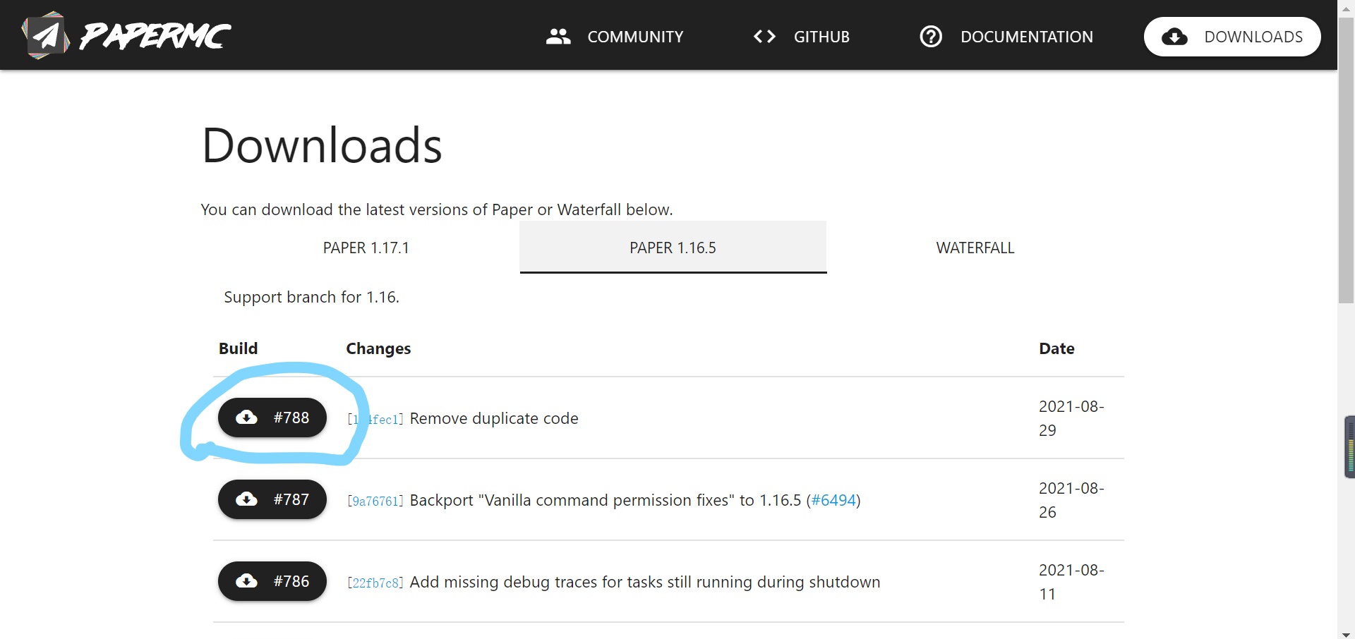The width and height of the screenshot is (1355, 639).
Task: Switch to the Paper 1.17.1 tab
Action: (366, 248)
